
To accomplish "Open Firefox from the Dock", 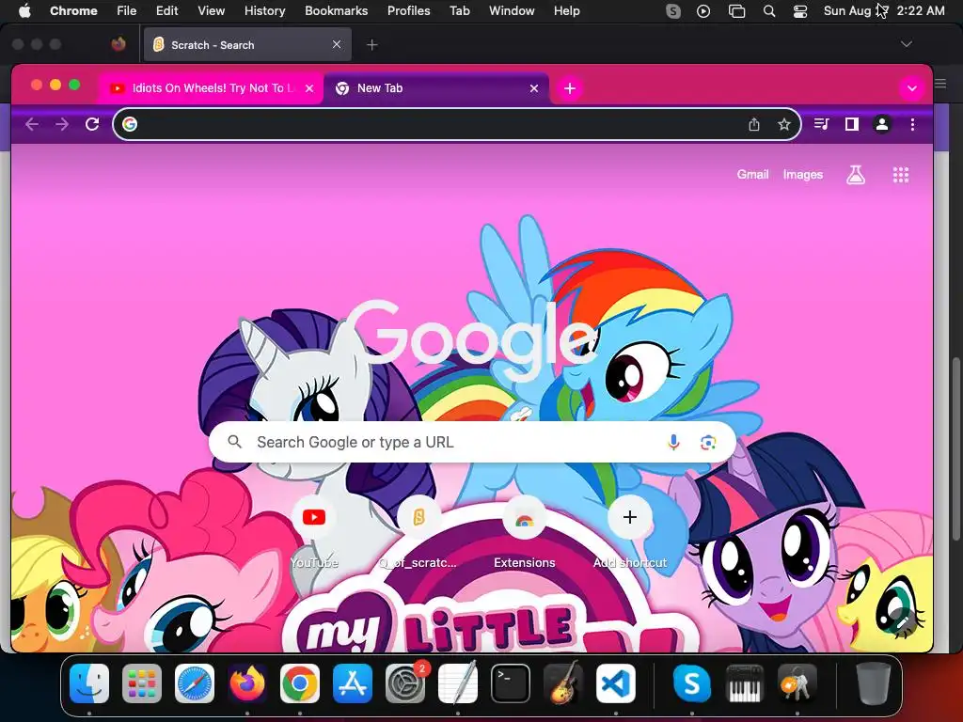I will (x=247, y=683).
